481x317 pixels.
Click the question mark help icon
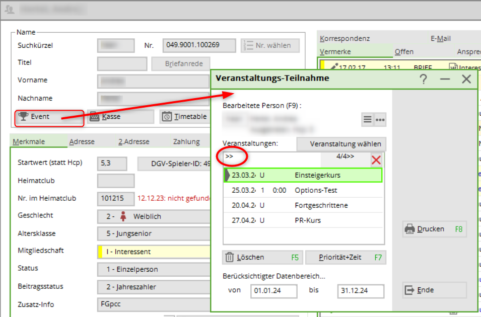[x=423, y=79]
